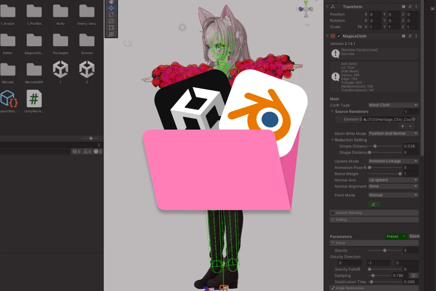The width and height of the screenshot is (436, 291).
Task: Collapse the Force section
Action: click(x=332, y=243)
